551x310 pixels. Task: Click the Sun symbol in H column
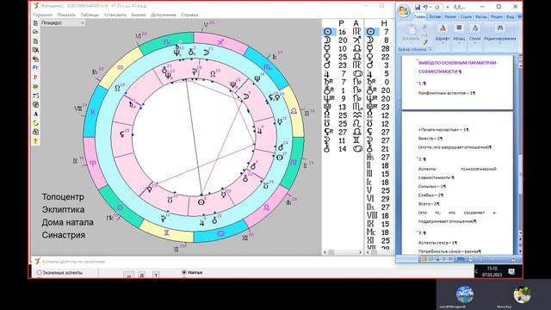(370, 32)
